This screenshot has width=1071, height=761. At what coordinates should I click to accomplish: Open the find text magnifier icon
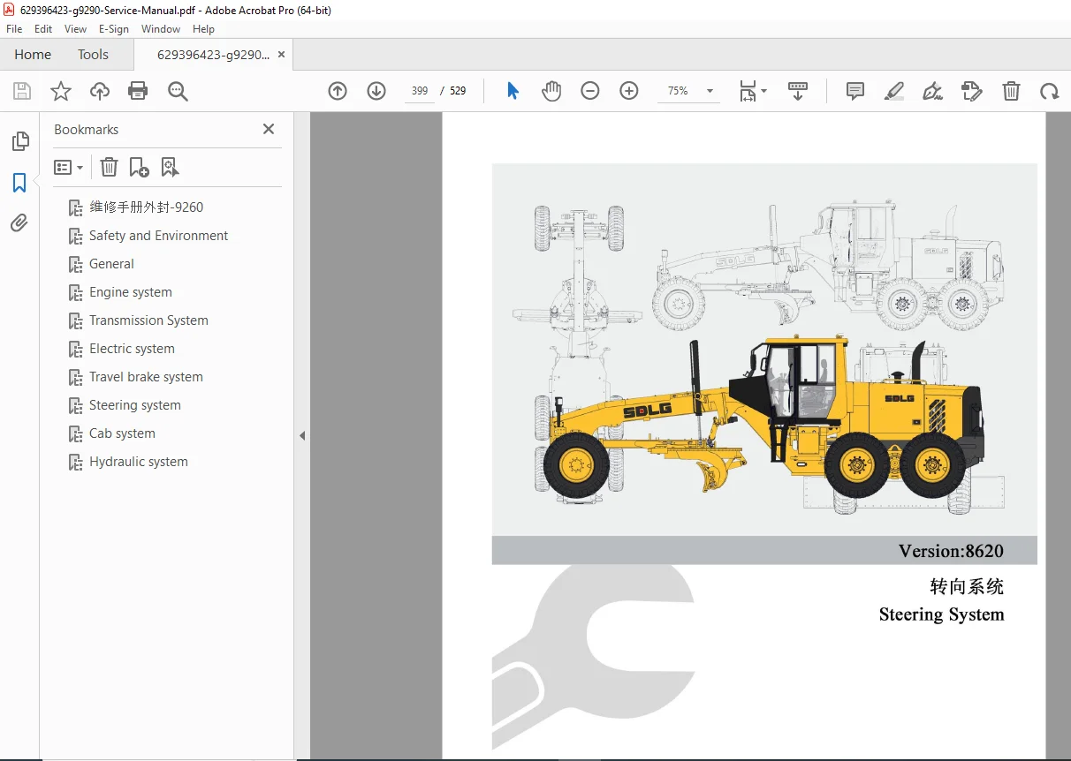pyautogui.click(x=178, y=91)
